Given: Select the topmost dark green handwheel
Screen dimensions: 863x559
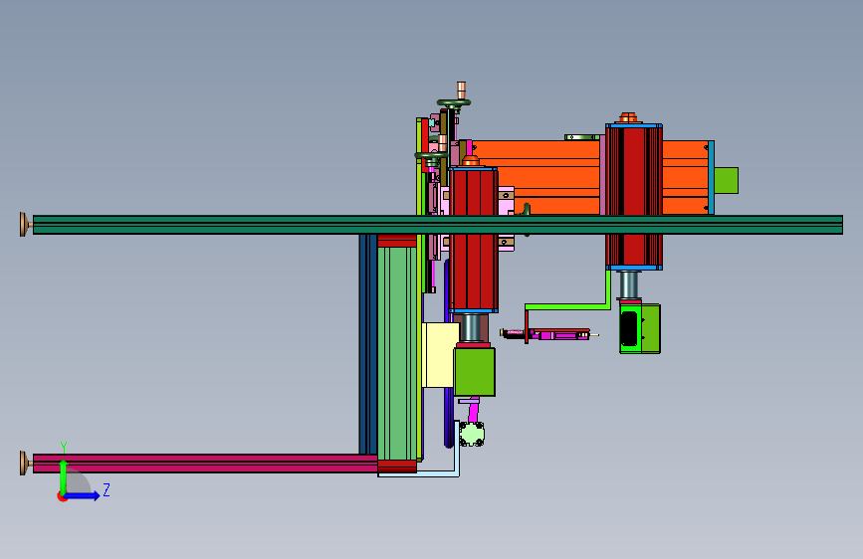Looking at the screenshot, I should coord(454,102).
